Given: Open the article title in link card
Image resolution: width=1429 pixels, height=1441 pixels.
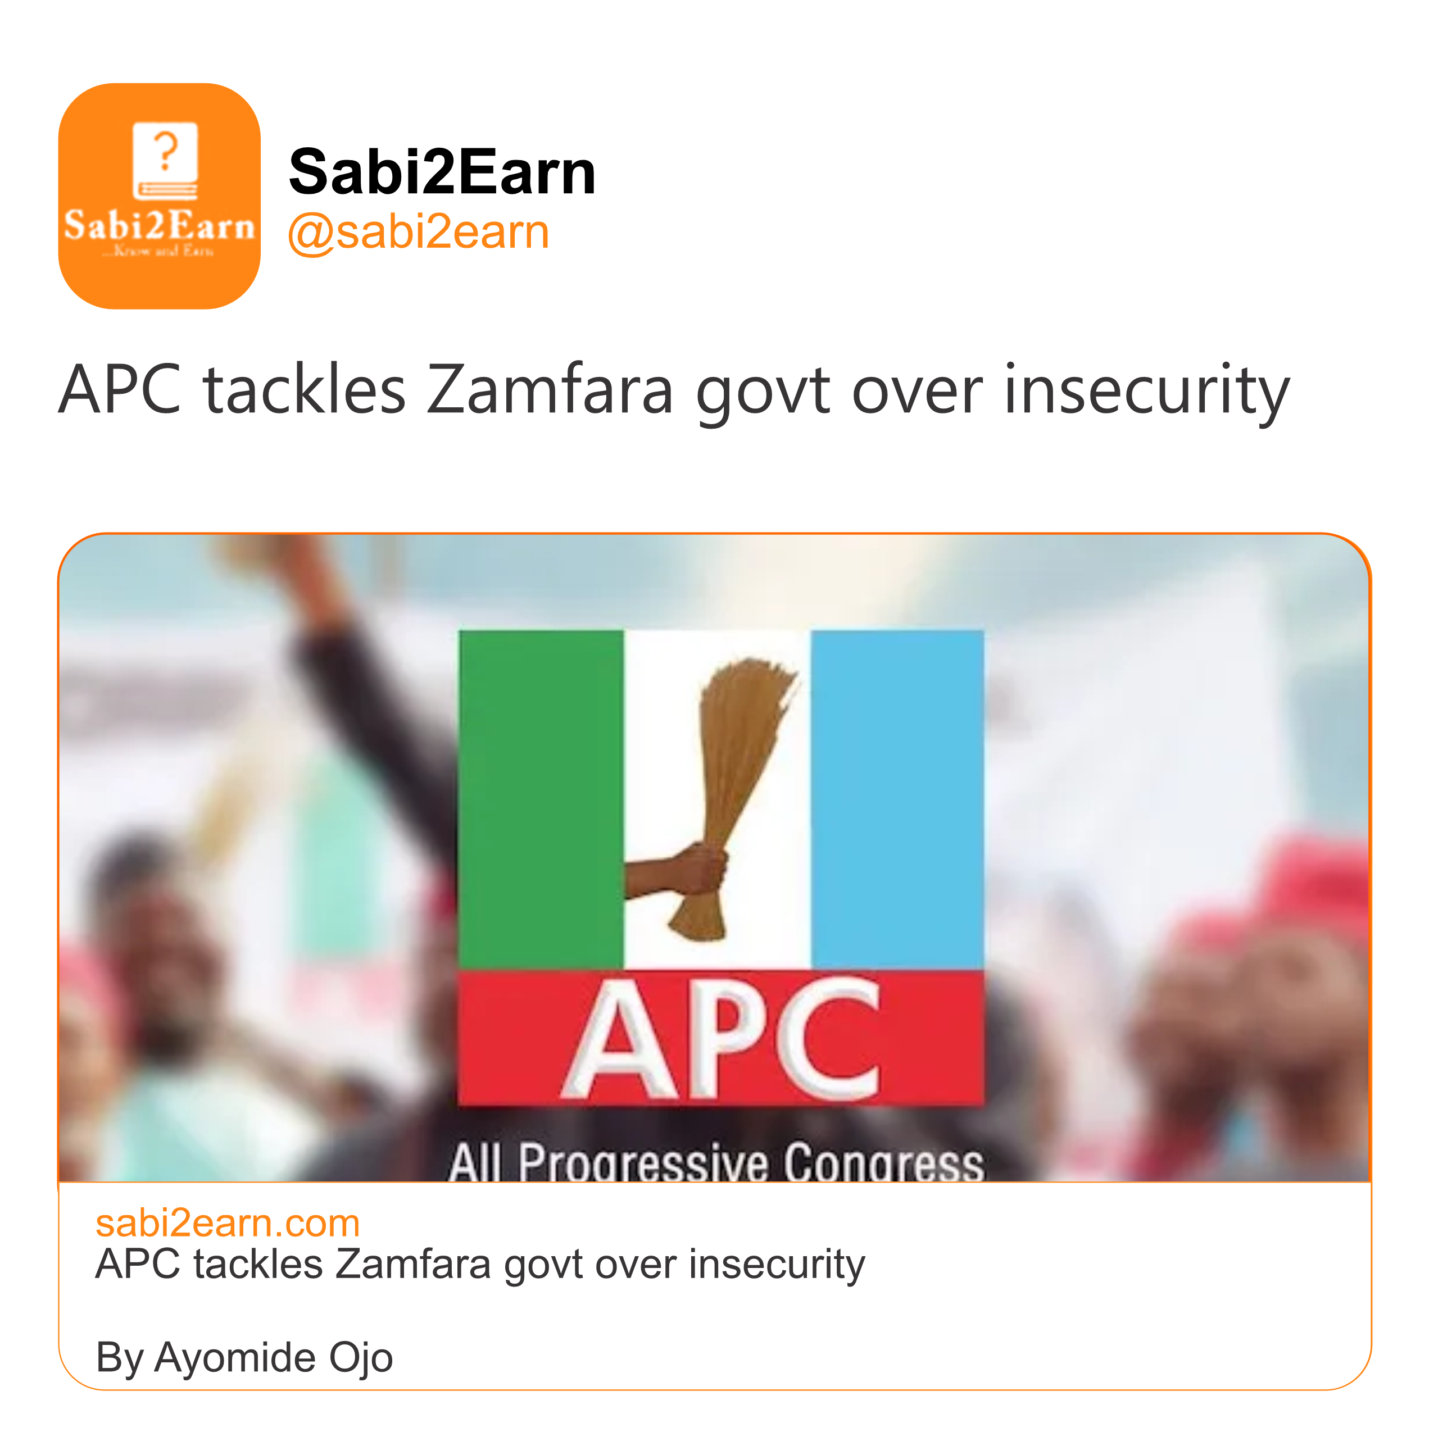Looking at the screenshot, I should 480,1264.
